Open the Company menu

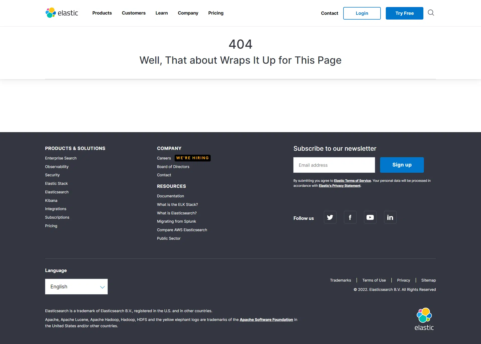188,13
